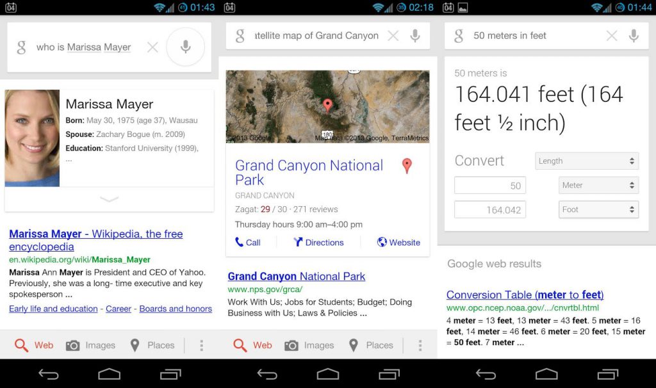656x388 pixels.
Task: Open the overflow menu below the Marissa Mayer results
Action: click(x=201, y=346)
